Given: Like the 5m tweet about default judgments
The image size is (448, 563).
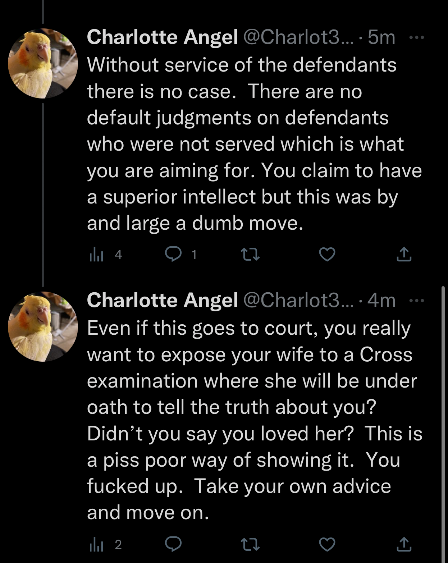Looking at the screenshot, I should [327, 255].
